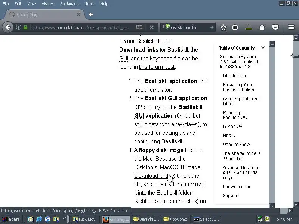299x224 pixels.
Task: Open the Windows Start menu
Action: pyautogui.click(x=11, y=219)
